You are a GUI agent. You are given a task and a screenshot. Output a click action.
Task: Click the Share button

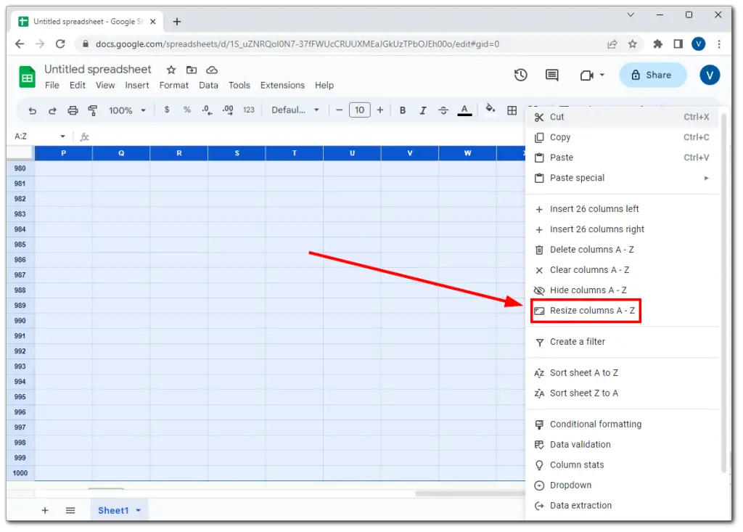click(x=652, y=75)
